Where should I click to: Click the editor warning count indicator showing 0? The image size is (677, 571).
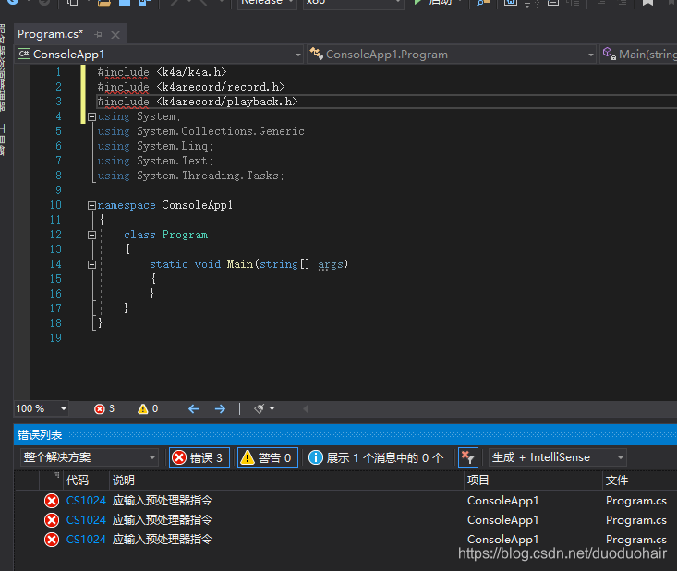(x=148, y=408)
